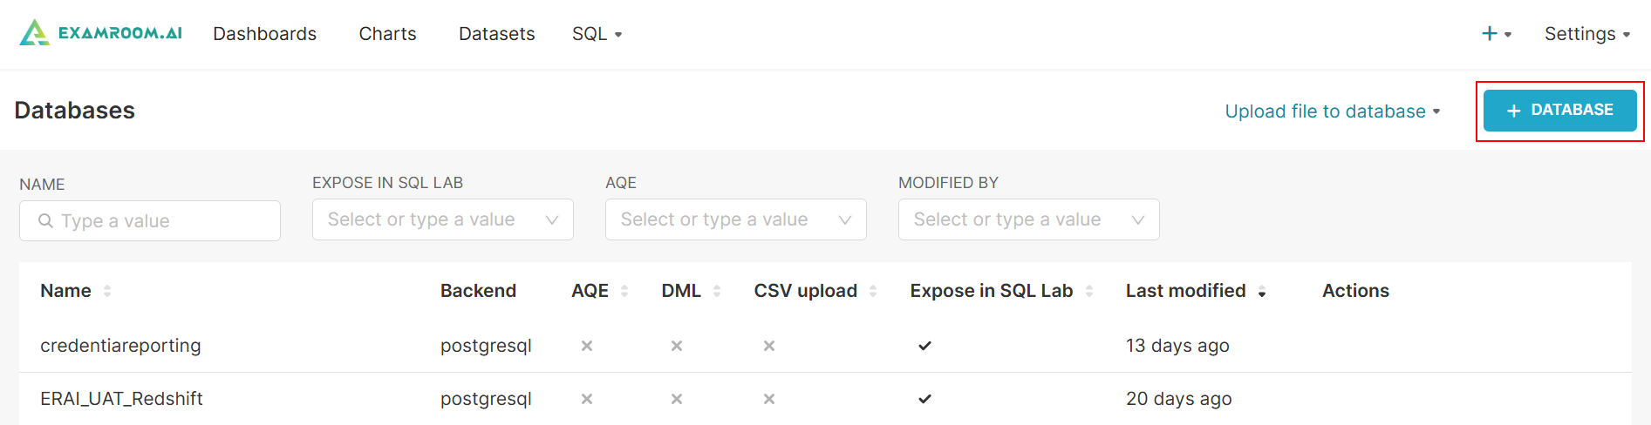The height and width of the screenshot is (425, 1651).
Task: Click the Expose in SQL Lab checkmark for ERAI_UAT_Redshift
Action: pos(925,399)
